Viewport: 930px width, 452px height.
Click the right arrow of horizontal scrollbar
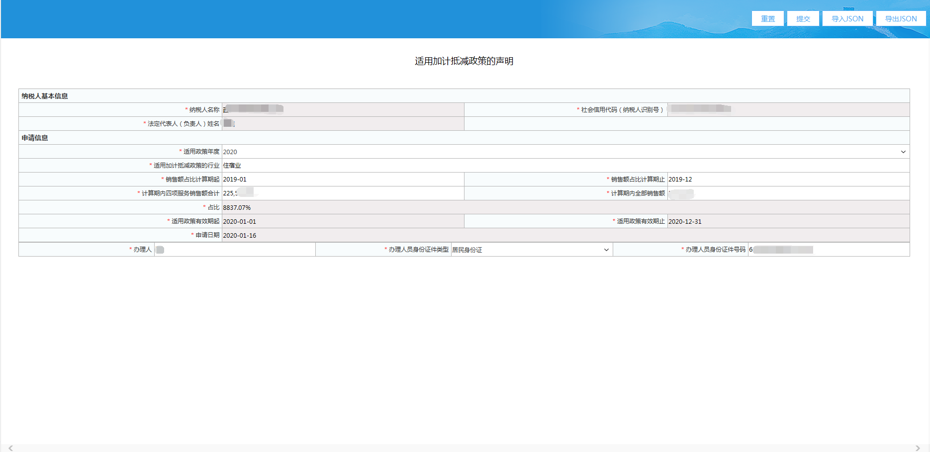918,448
